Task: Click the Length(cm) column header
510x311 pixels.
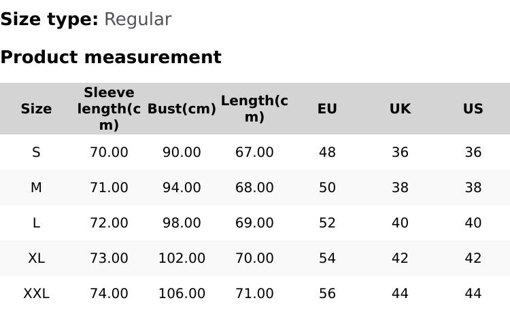Action: pos(254,109)
